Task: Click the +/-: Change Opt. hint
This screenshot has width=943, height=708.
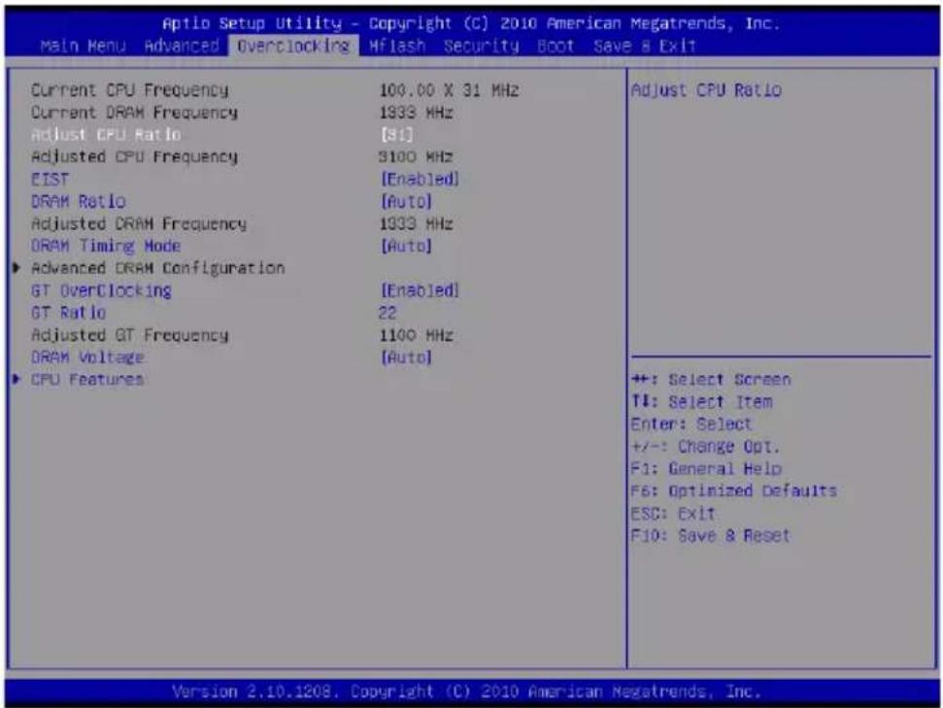Action: 705,447
